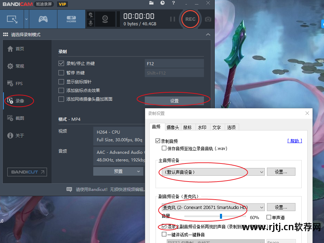Image resolution: width=324 pixels, height=243 pixels.
Task: Click the Shift+F12 pause hotkey field
Action: pyautogui.click(x=174, y=73)
